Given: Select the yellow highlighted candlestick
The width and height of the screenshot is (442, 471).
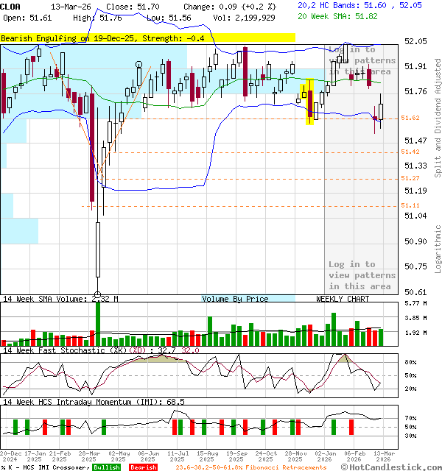Looking at the screenshot, I should click(x=309, y=102).
